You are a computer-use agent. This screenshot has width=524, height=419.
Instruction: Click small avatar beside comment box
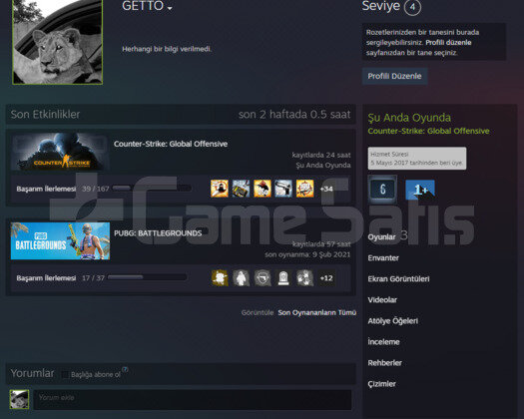19,399
